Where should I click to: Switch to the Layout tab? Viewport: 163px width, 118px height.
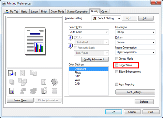[x=35, y=11]
